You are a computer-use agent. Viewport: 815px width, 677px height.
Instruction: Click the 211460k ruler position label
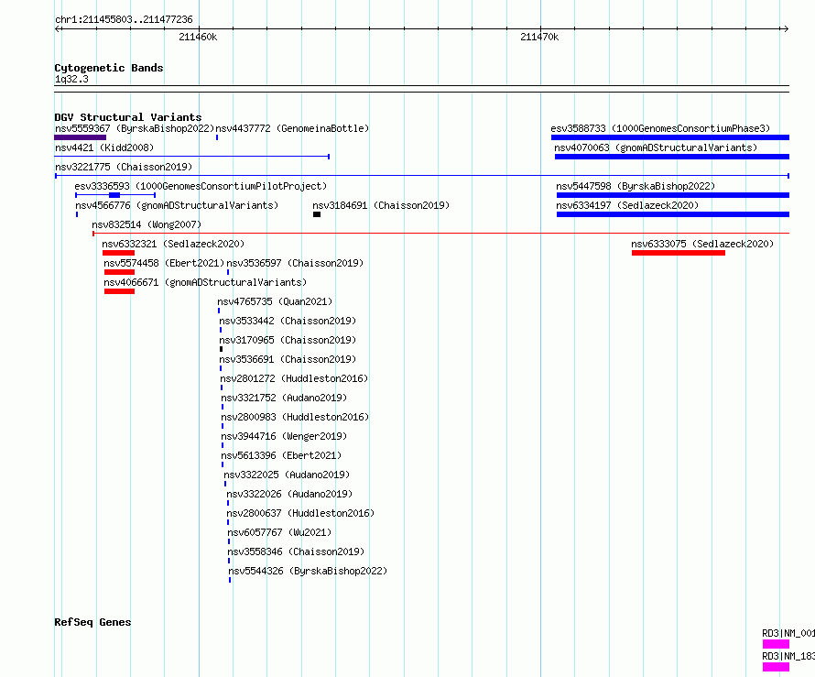coord(198,37)
